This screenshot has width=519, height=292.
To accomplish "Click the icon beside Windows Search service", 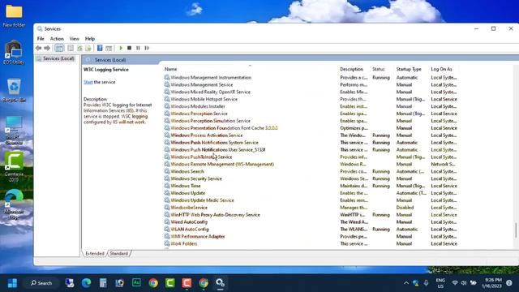I will [x=167, y=171].
